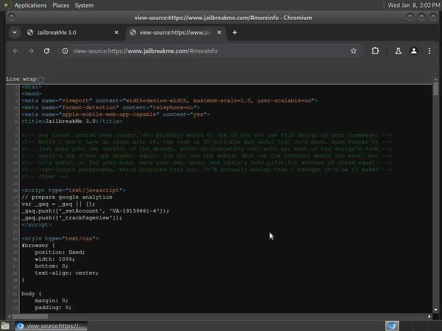Click the '<style type="text/css">' line
The image size is (442, 331).
click(x=60, y=238)
